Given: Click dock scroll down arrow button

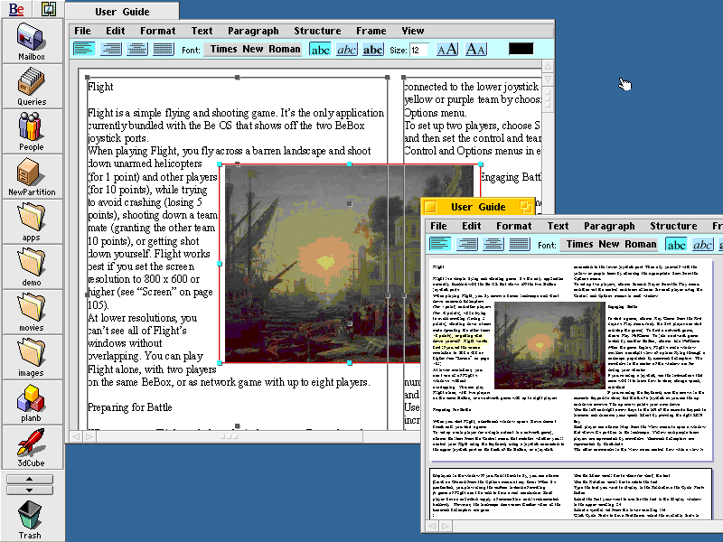Looking at the screenshot, I should coord(30,490).
